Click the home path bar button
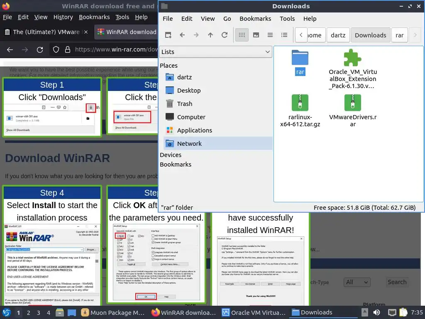 click(316, 35)
